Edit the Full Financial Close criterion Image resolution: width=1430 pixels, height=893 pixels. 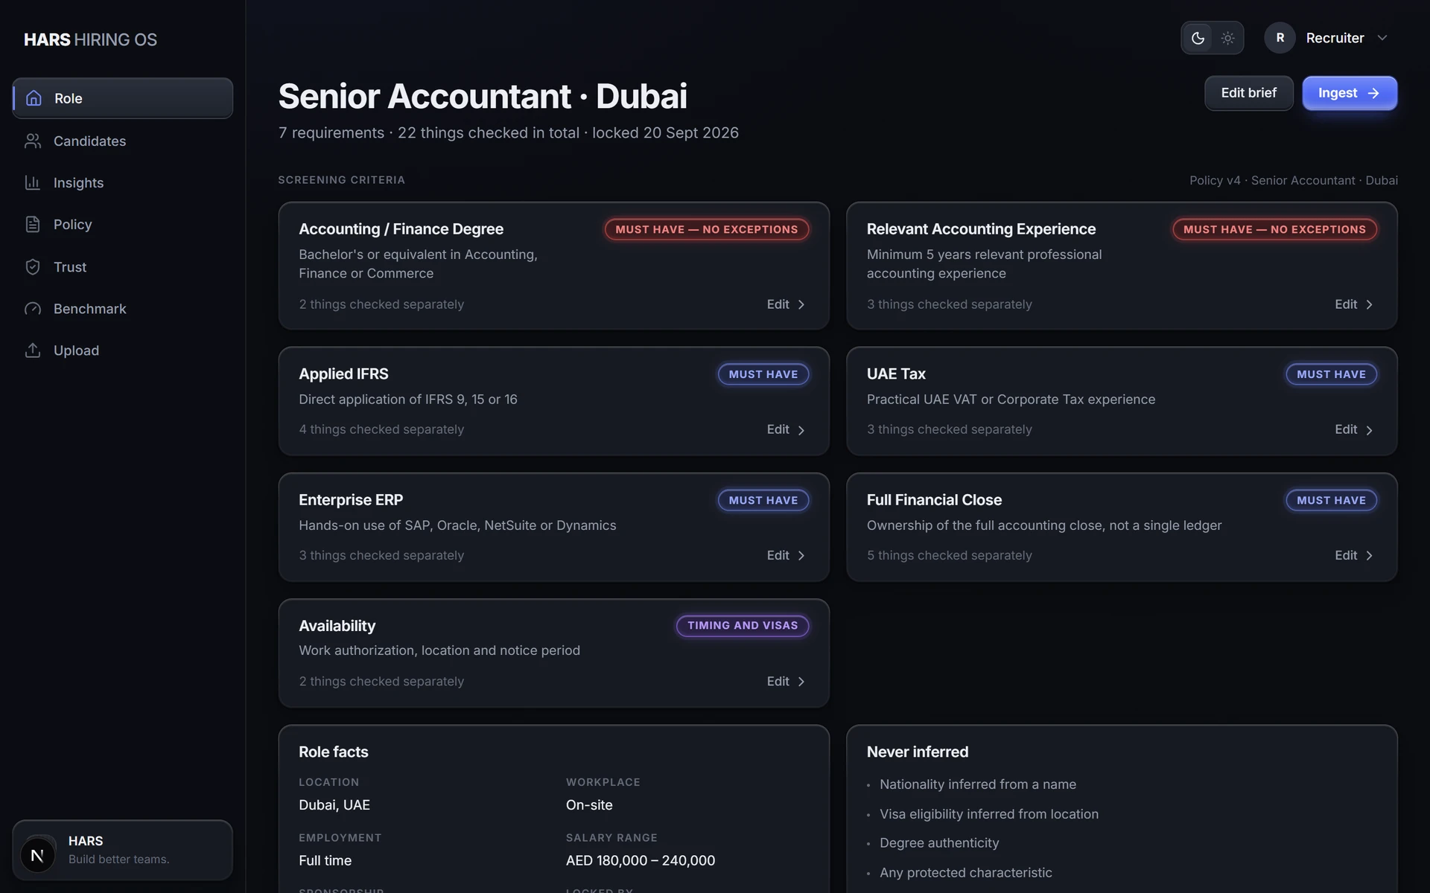click(1353, 555)
